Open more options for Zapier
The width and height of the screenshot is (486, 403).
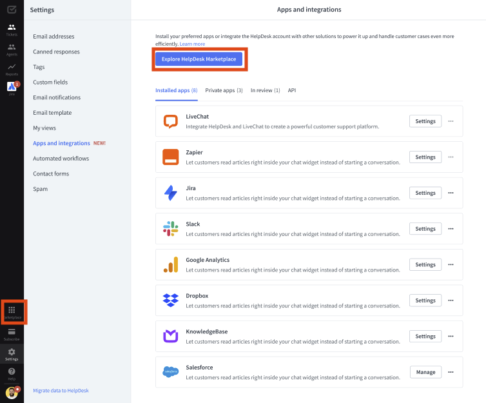[x=451, y=157]
